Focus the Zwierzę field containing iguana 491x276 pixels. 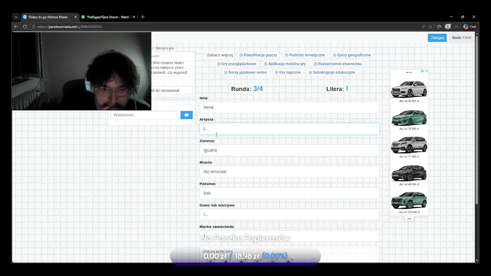(289, 150)
